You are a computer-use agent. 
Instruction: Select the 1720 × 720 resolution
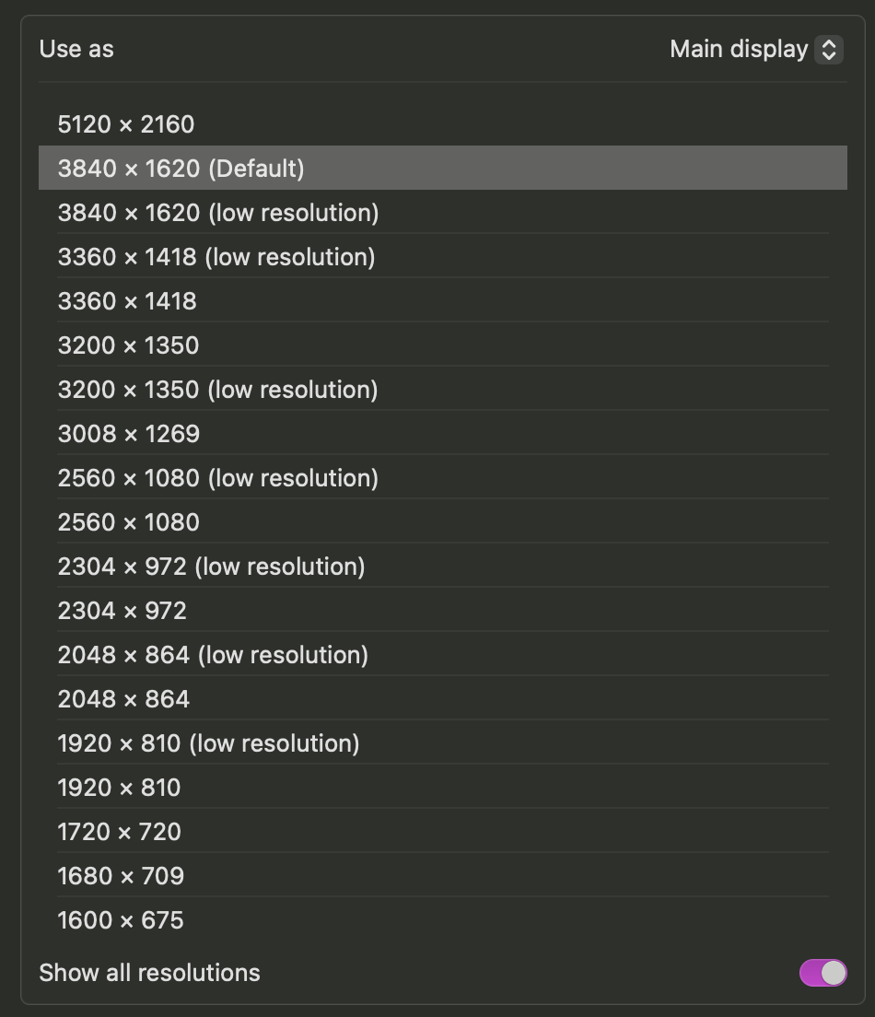click(120, 832)
